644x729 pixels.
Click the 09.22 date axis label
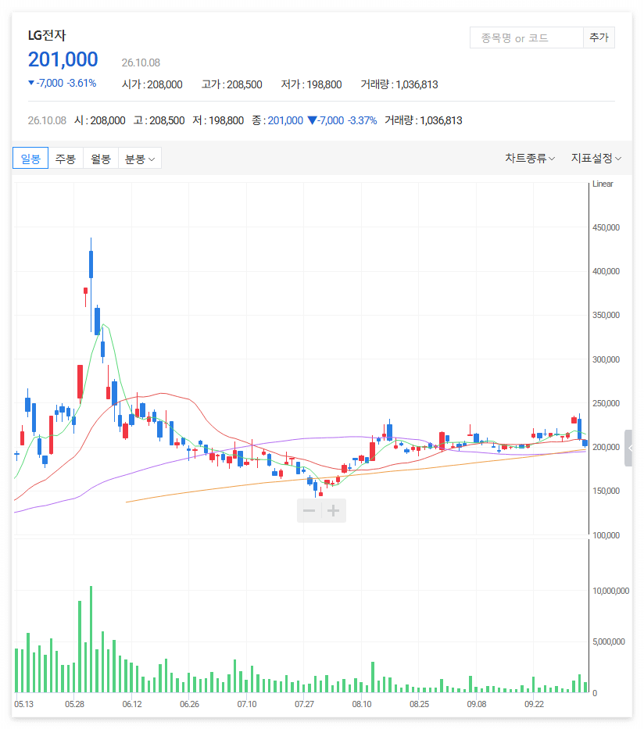[x=535, y=704]
